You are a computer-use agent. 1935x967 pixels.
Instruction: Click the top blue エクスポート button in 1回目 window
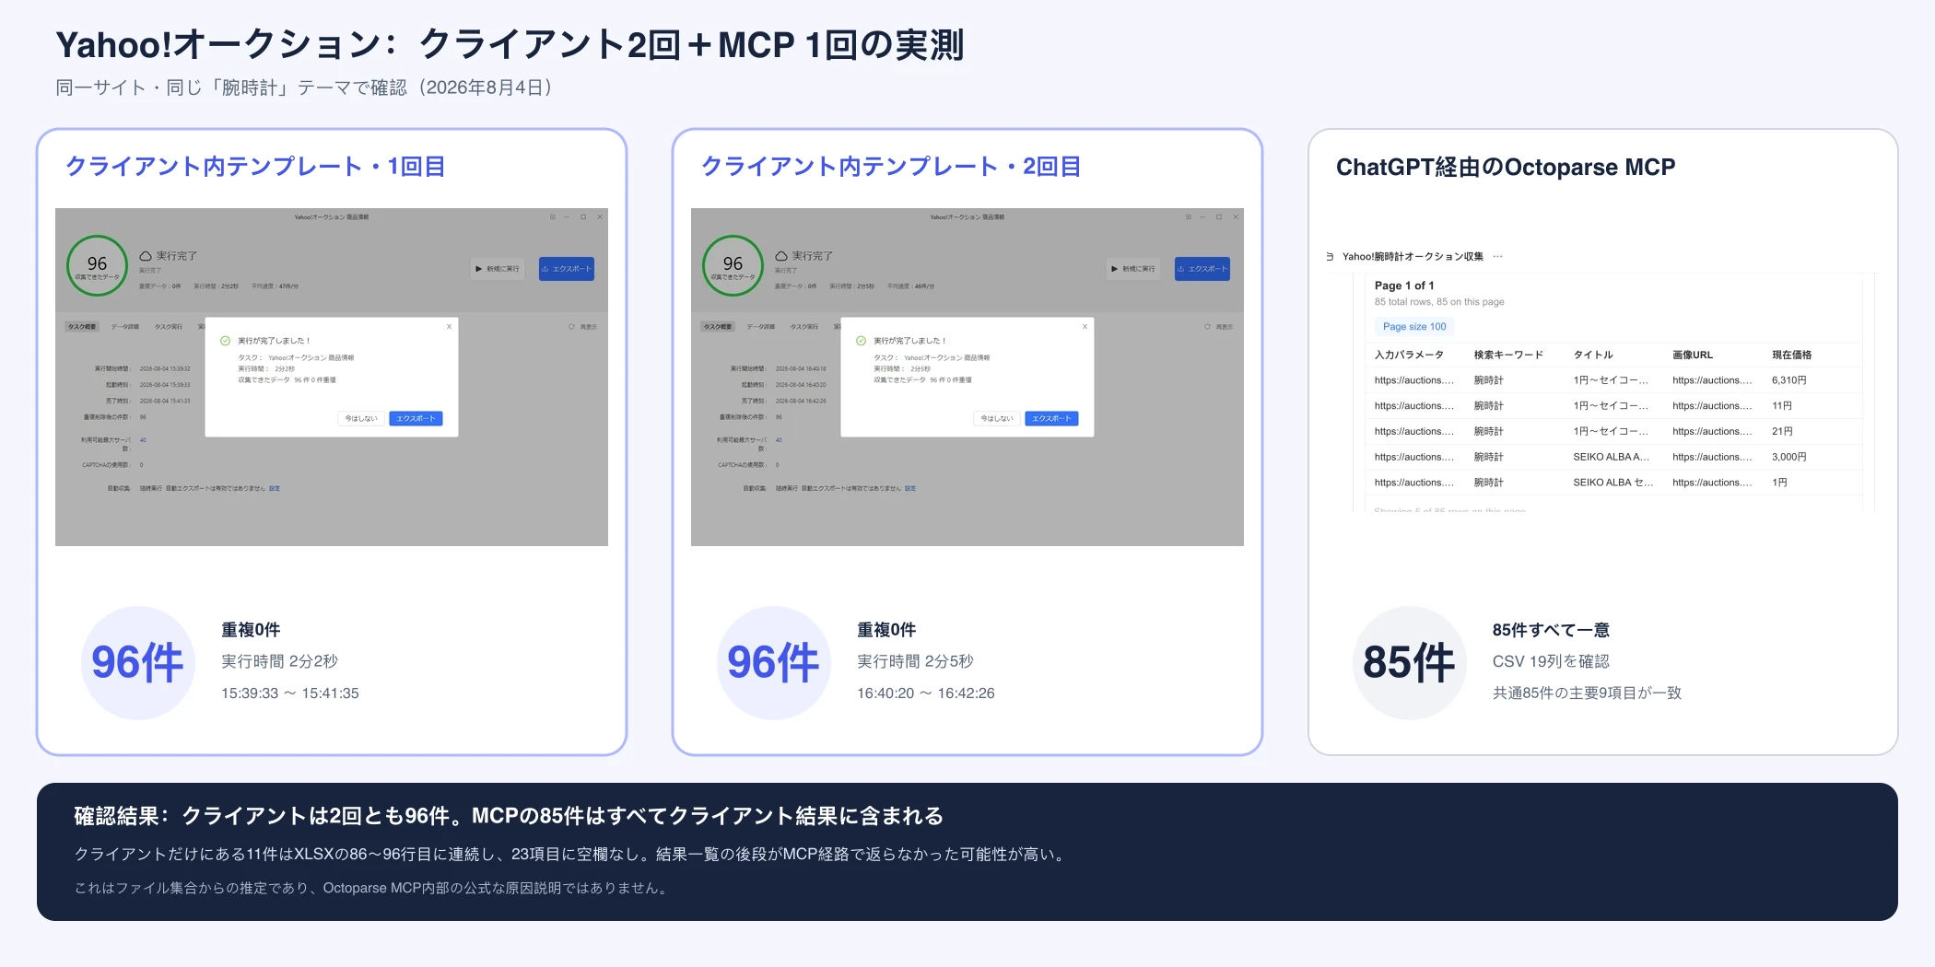(x=566, y=269)
